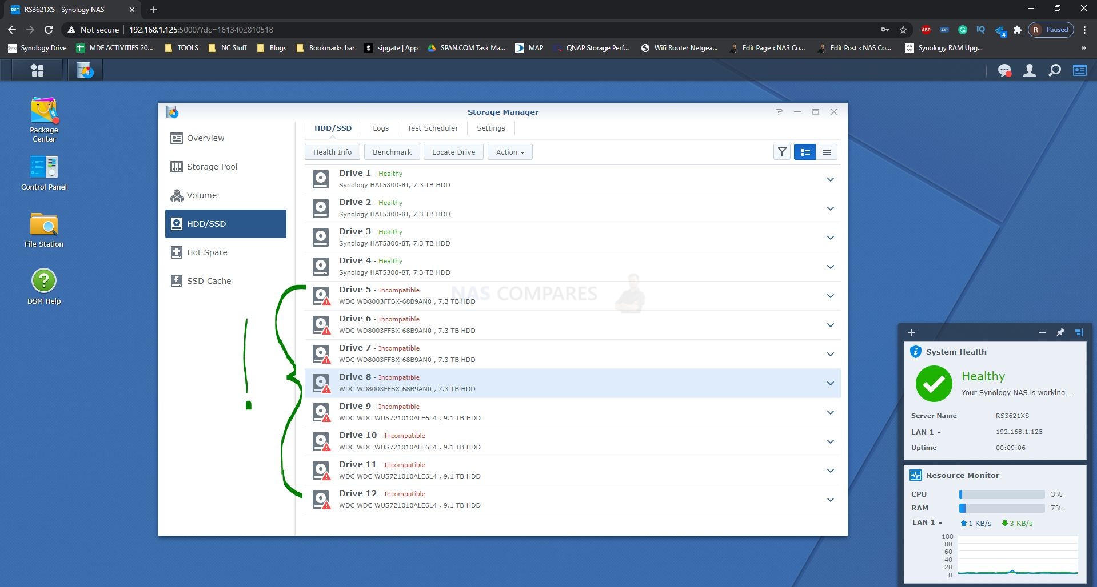
Task: Open Synology Drive bookmark
Action: coord(37,48)
